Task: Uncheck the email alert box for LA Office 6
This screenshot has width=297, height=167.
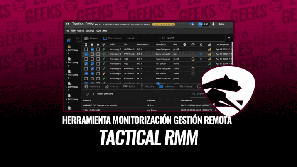Action: 92,49
